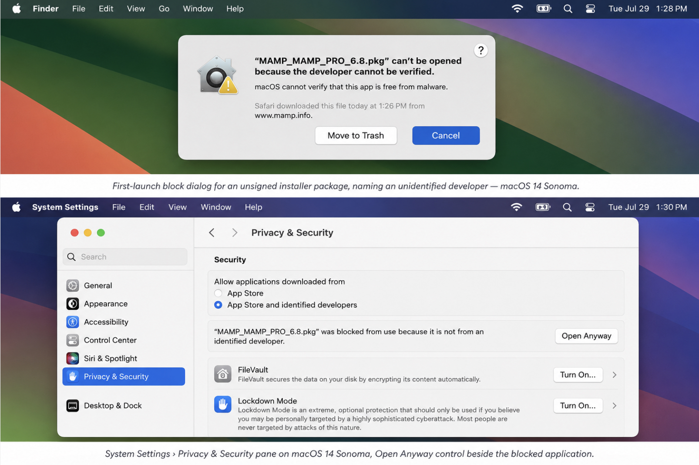Screen dimensions: 699x465
Task: Open Spotlight search in Finder menu bar
Action: coord(568,9)
